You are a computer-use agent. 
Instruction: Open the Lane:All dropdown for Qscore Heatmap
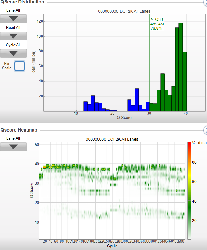13,147
